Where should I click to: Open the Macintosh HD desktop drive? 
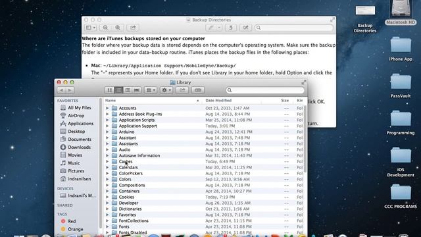[401, 13]
